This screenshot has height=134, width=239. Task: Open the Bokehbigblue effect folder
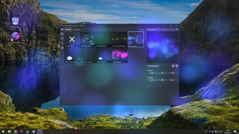173,66
